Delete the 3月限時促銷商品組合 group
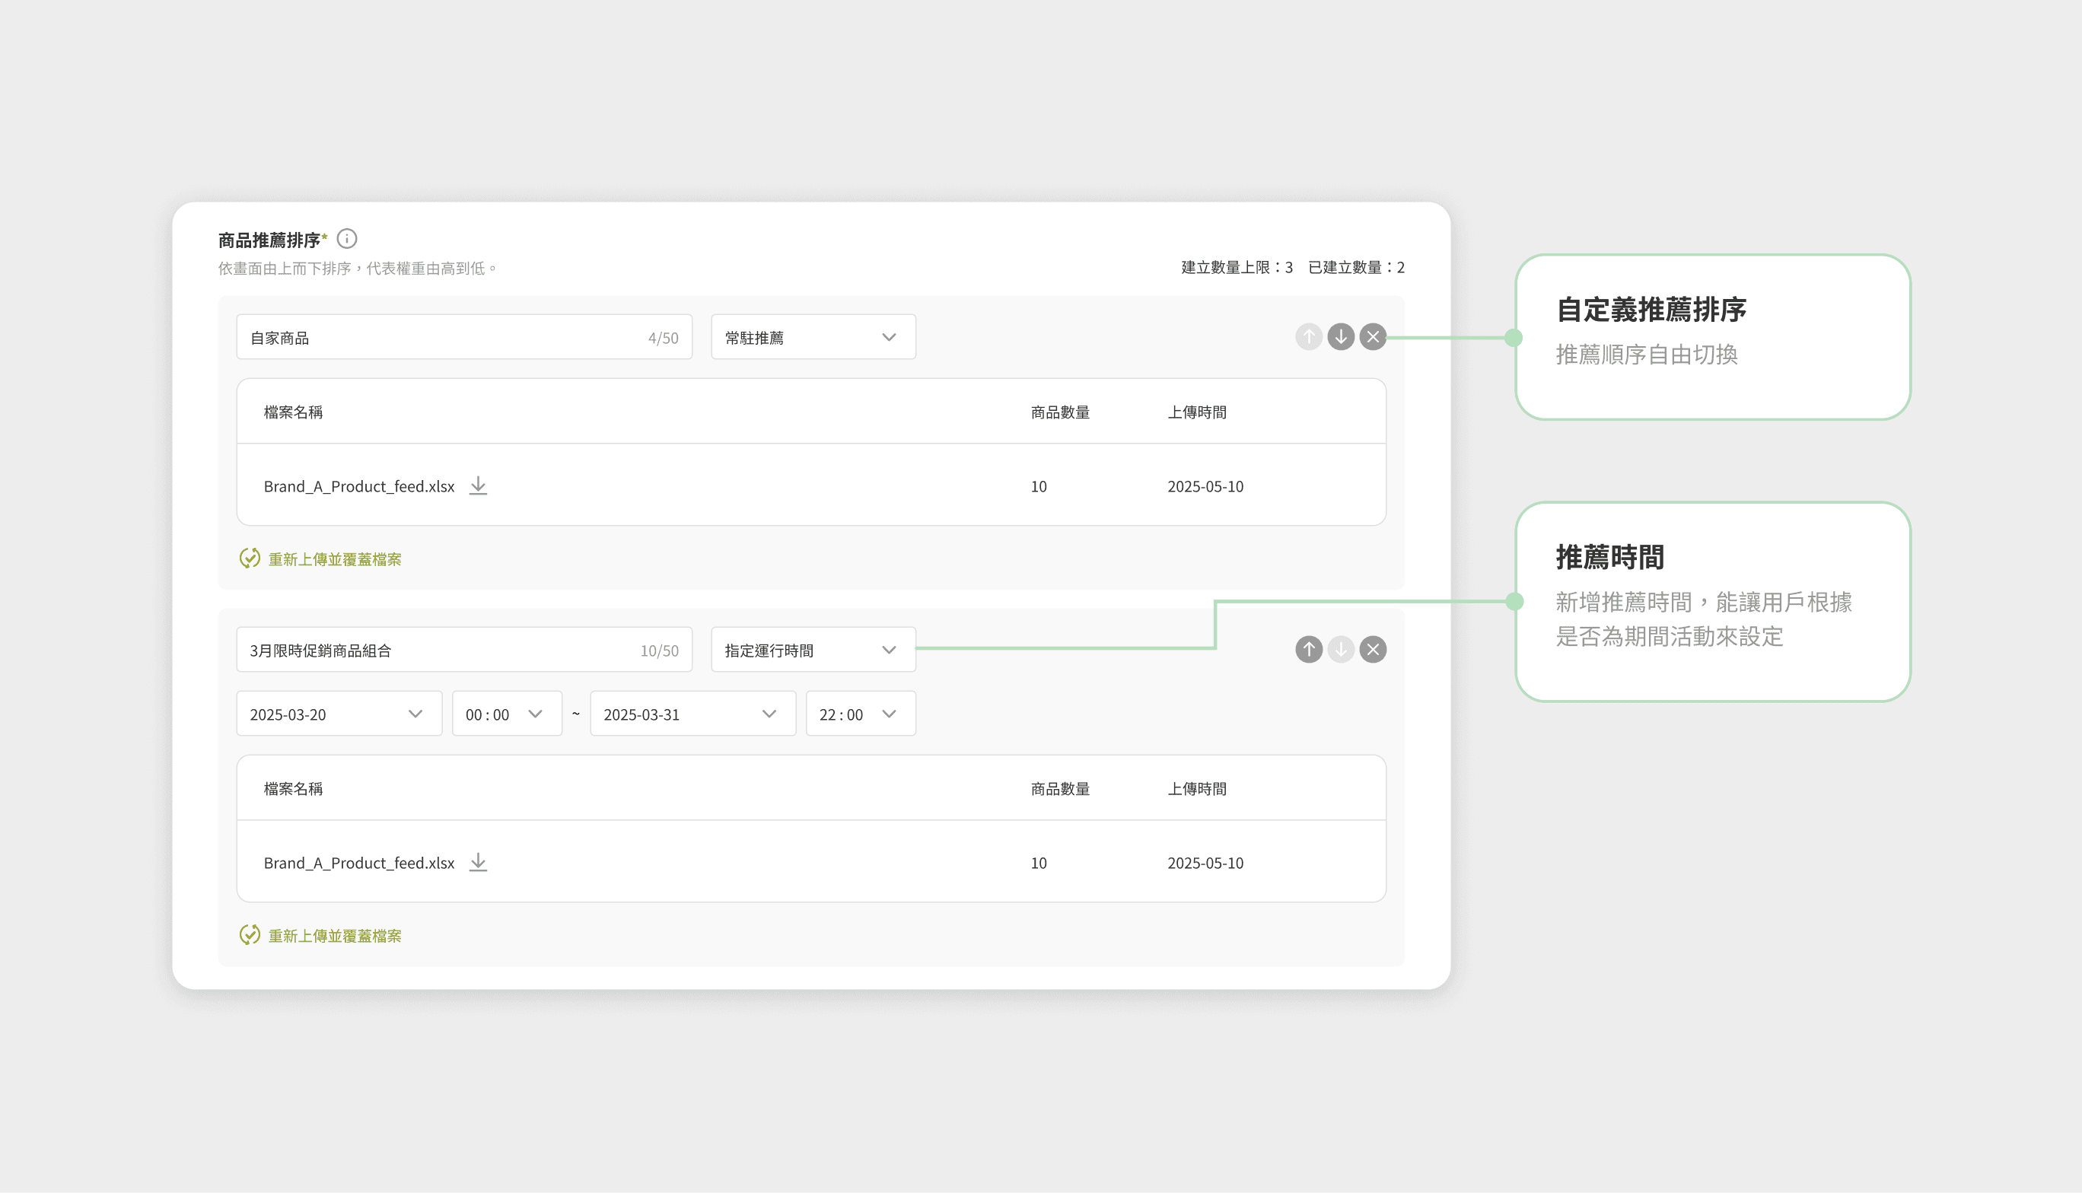 [1373, 650]
